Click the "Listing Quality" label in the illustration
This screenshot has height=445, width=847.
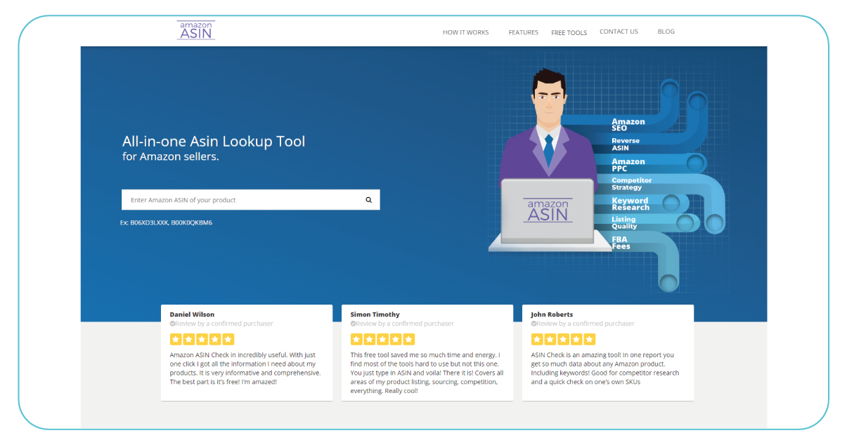pos(625,222)
